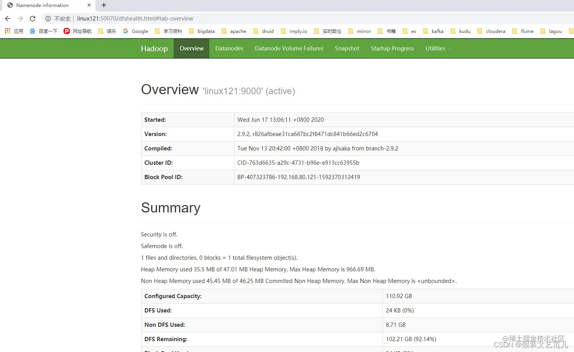Screen dimensions: 574x352
Task: Click the Compiled info value
Action: (318, 148)
